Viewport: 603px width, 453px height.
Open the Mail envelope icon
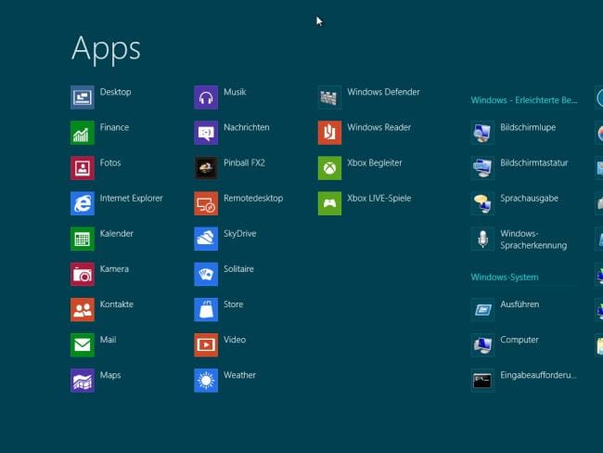point(83,345)
